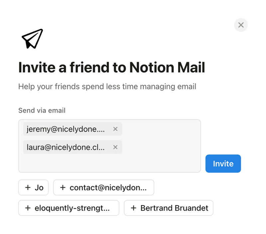Click the plus icon next to contact@nicelydon...
The height and width of the screenshot is (234, 266).
coord(63,187)
